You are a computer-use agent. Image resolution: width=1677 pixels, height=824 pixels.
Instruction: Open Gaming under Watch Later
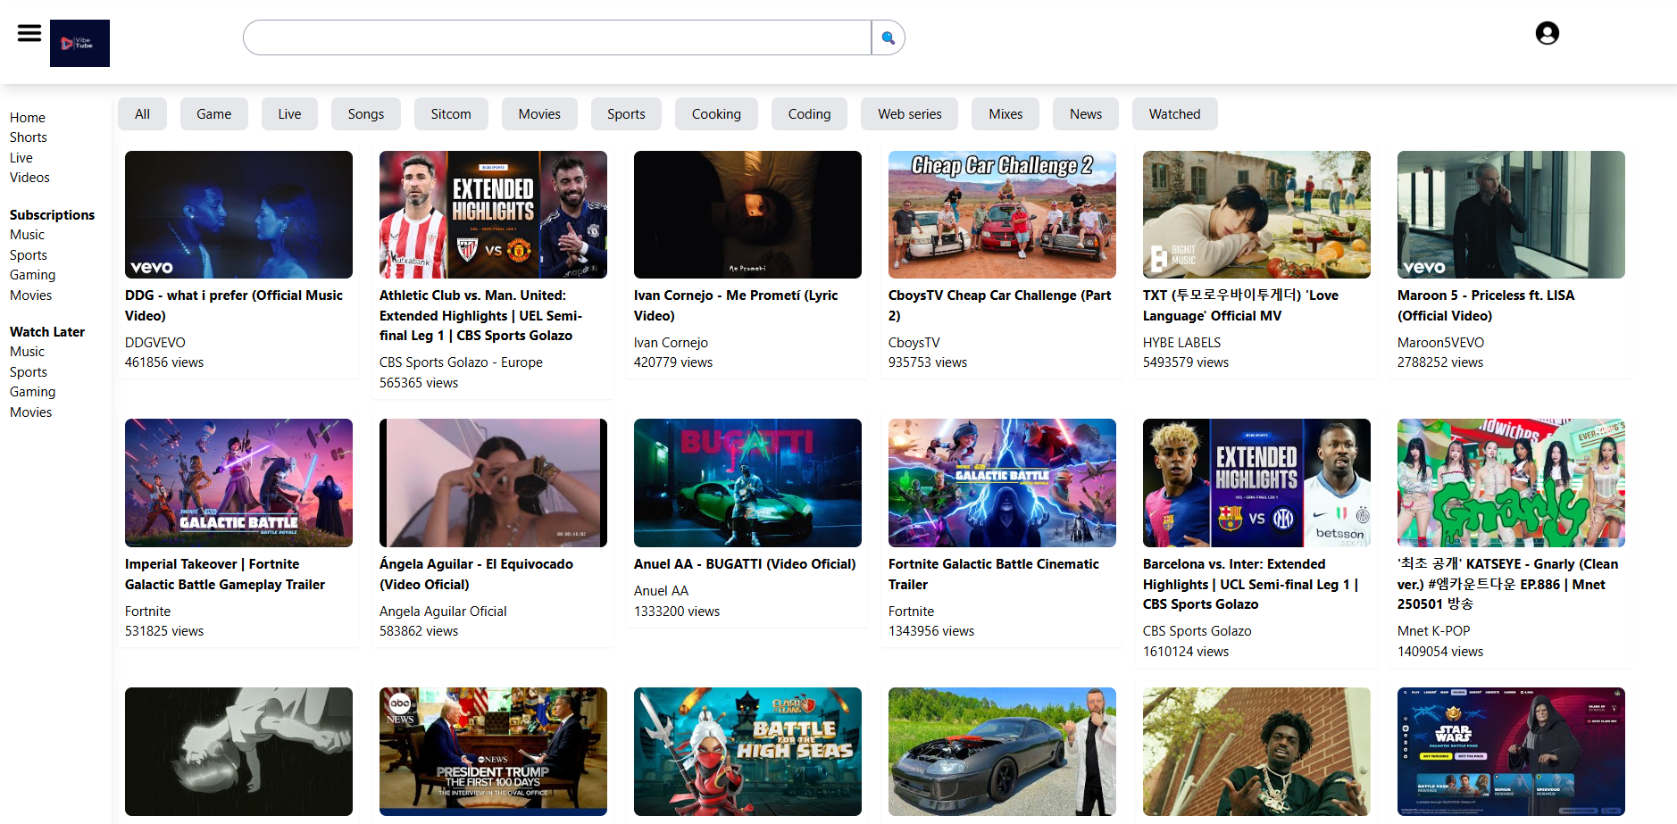click(x=33, y=392)
